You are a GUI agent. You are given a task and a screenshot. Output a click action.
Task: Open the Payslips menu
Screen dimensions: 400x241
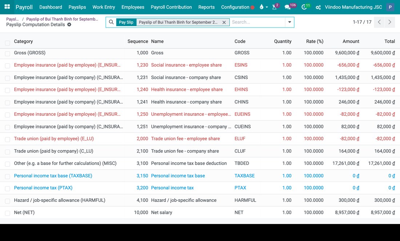77,7
